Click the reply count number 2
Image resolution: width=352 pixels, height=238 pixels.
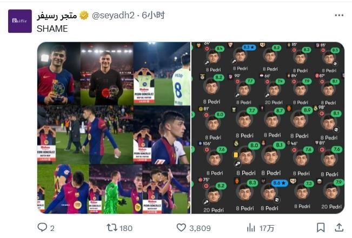pyautogui.click(x=52, y=228)
